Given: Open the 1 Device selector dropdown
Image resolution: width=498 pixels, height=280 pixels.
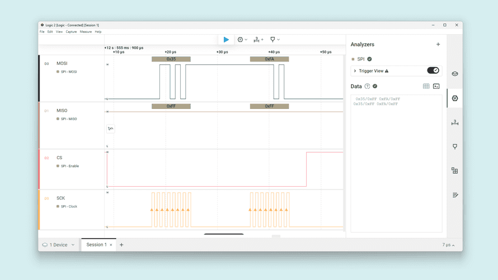Looking at the screenshot, I should click(x=59, y=245).
